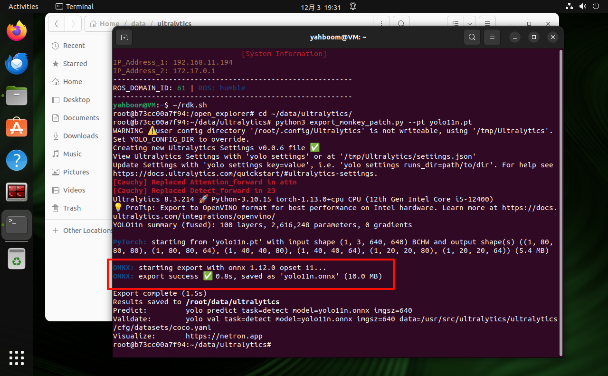The width and height of the screenshot is (608, 376).
Task: Open the power menu icon
Action: 597,7
